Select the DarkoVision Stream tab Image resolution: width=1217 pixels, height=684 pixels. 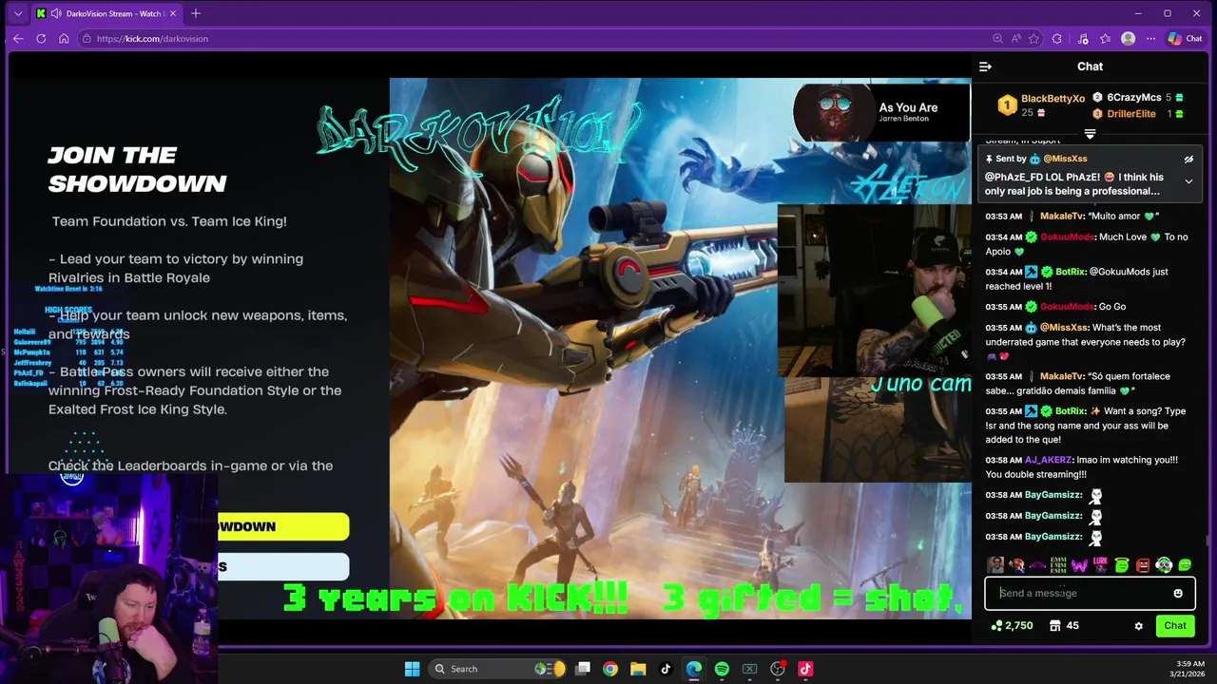[x=107, y=13]
